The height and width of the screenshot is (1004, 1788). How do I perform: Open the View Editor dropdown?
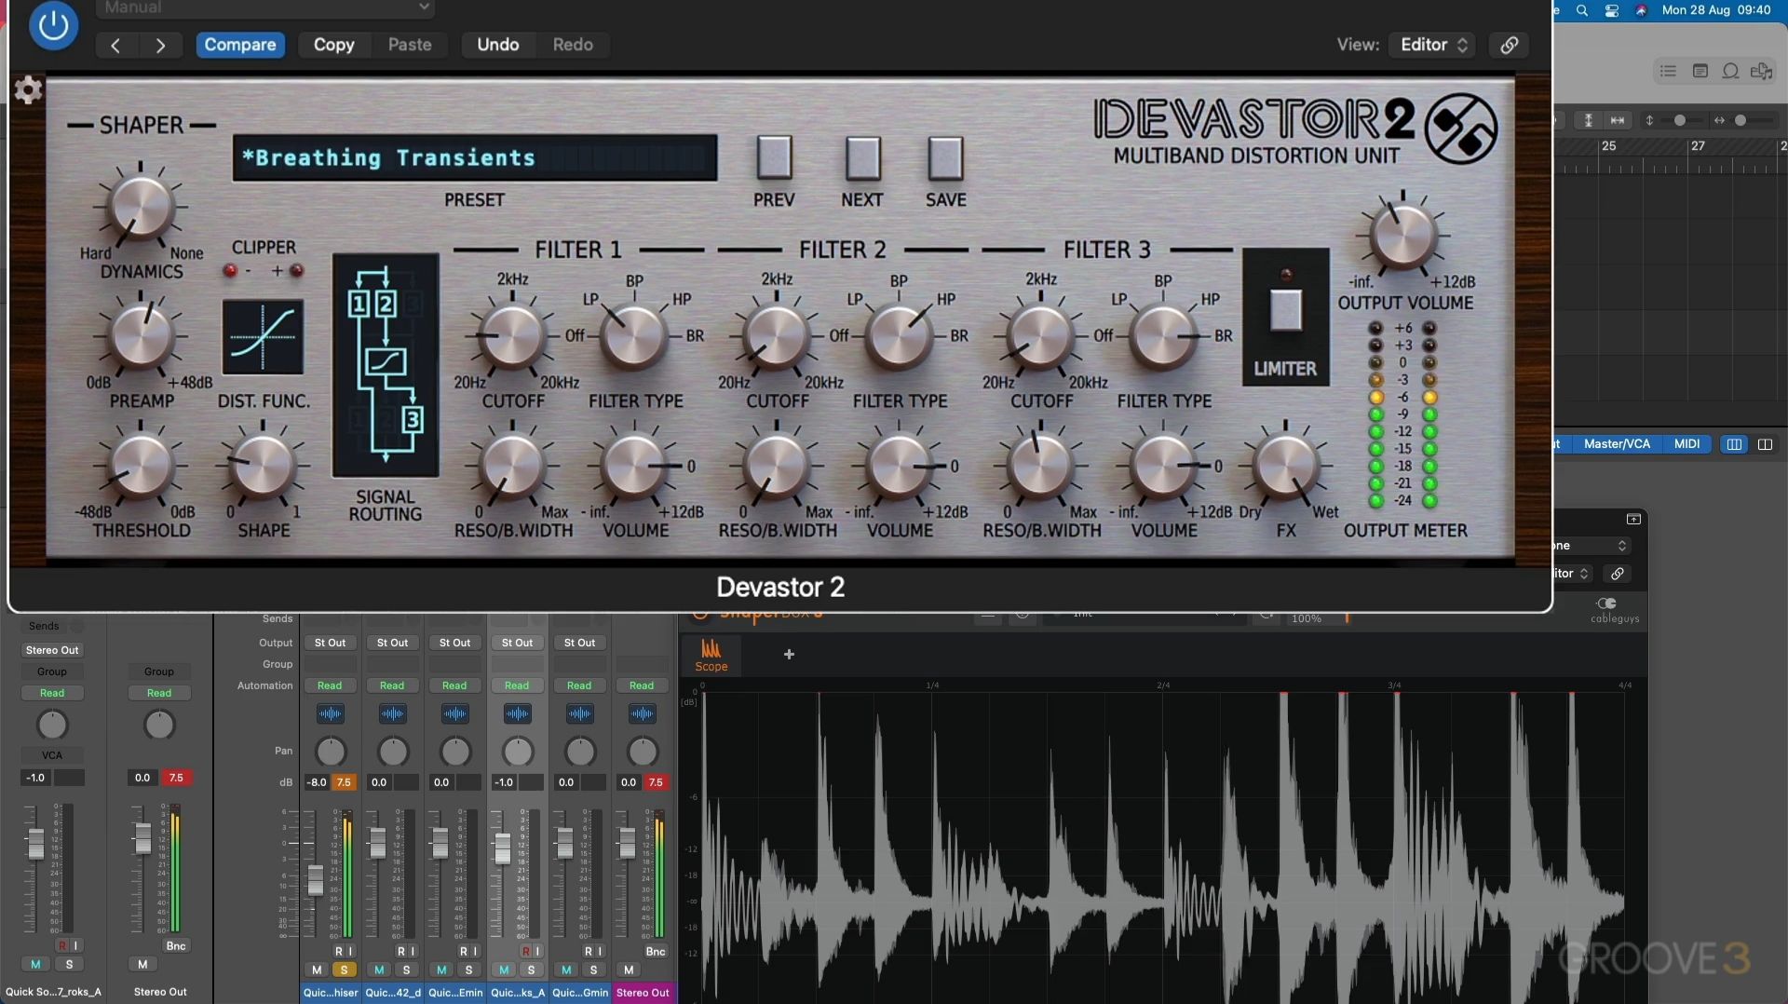[x=1433, y=45]
